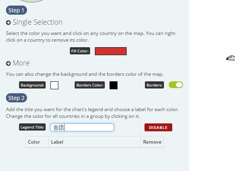Click the Single Selection heading
Viewport: 235px width, 171px height.
click(x=37, y=22)
